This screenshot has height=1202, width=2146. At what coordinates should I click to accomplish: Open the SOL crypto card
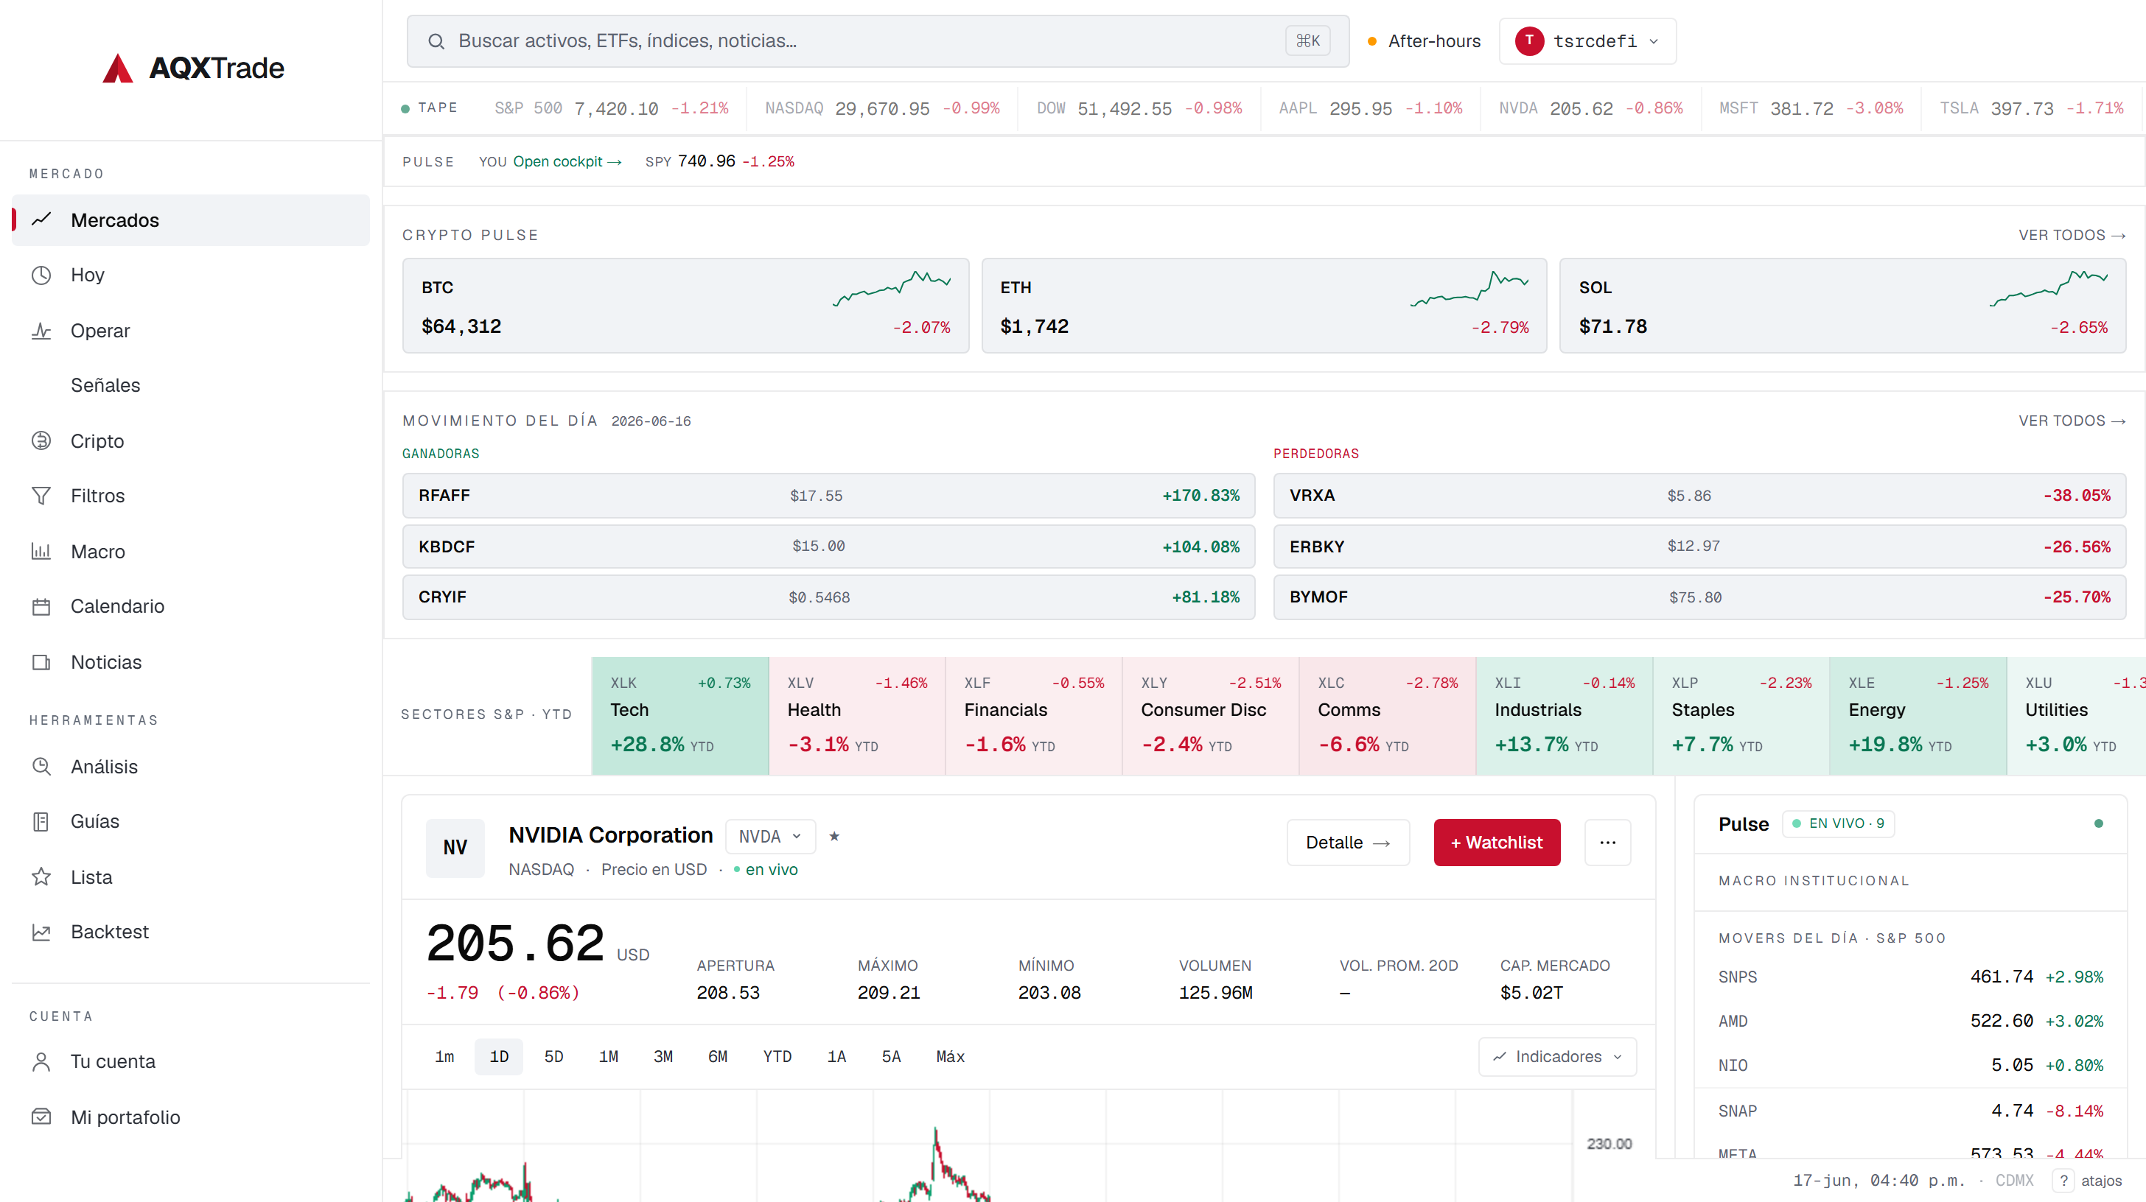pos(1842,306)
